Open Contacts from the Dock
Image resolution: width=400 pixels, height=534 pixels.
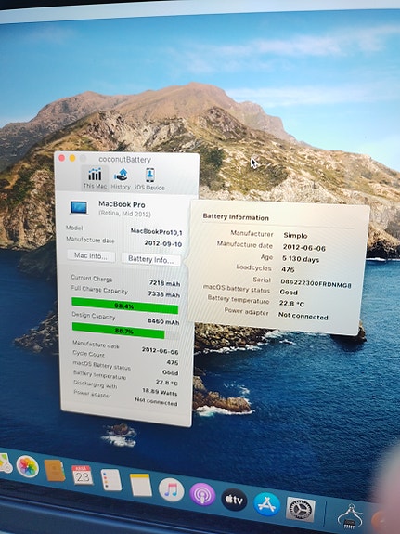click(55, 471)
